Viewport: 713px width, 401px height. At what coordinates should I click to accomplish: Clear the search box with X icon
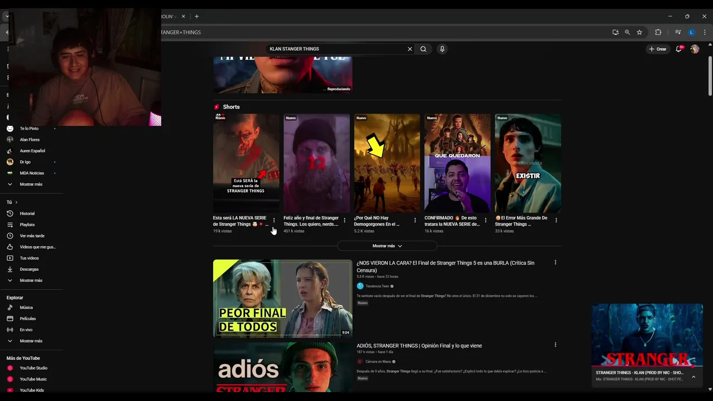click(410, 49)
